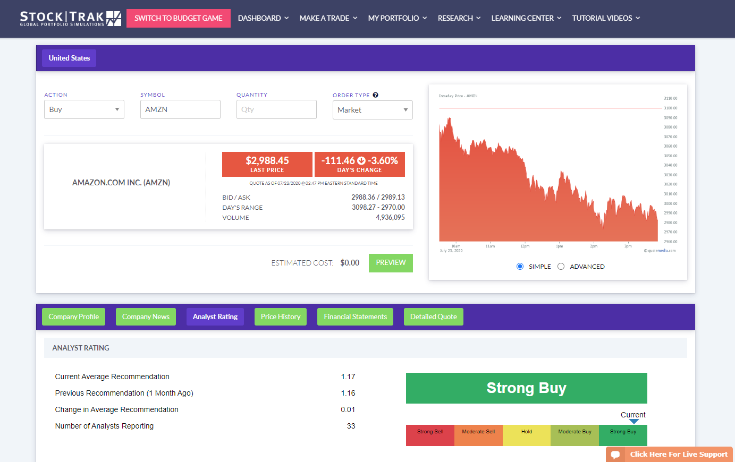The height and width of the screenshot is (462, 735).
Task: Click Switch to Budget Game button
Action: click(x=179, y=18)
